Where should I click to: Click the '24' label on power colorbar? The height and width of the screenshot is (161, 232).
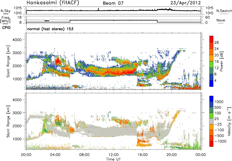[x=216, y=49]
